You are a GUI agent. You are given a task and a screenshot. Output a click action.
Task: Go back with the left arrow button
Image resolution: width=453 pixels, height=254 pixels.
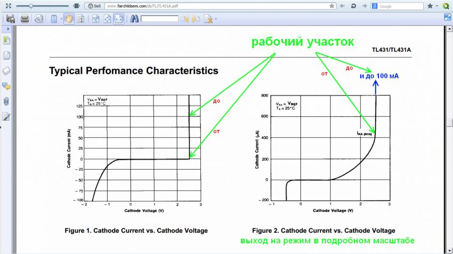click(342, 6)
